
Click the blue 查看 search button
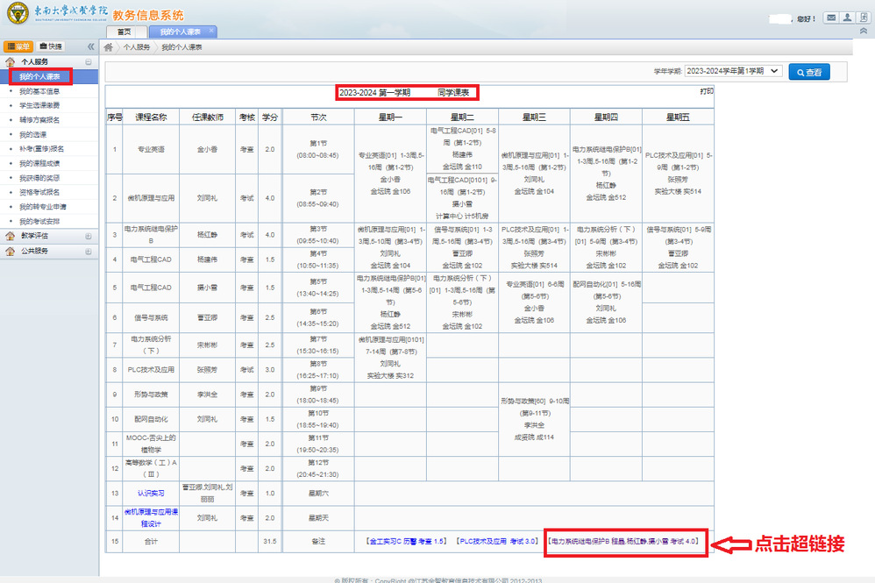808,72
